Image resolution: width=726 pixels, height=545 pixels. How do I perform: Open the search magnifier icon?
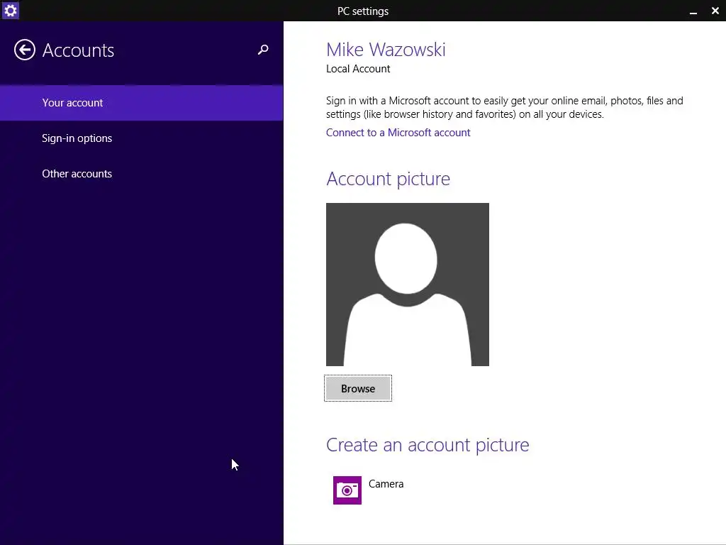click(263, 50)
